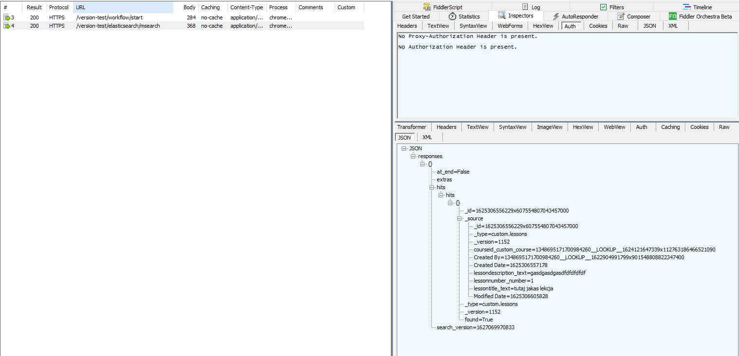
Task: Click the Inspectors magnifier icon
Action: coord(501,16)
